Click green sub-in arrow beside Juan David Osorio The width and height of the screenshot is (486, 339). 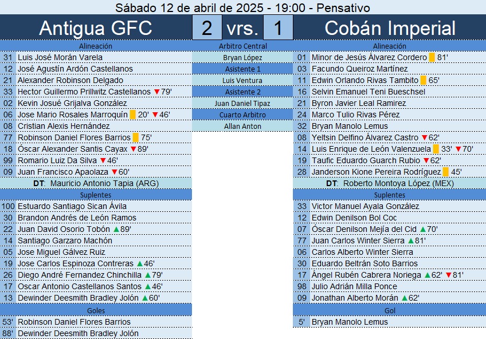click(116, 230)
